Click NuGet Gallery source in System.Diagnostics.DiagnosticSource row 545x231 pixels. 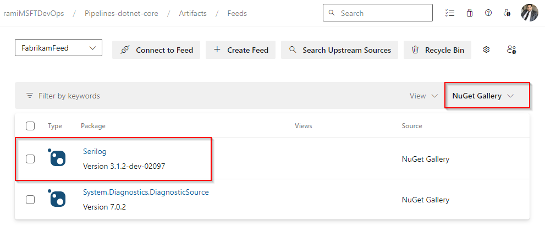point(426,200)
